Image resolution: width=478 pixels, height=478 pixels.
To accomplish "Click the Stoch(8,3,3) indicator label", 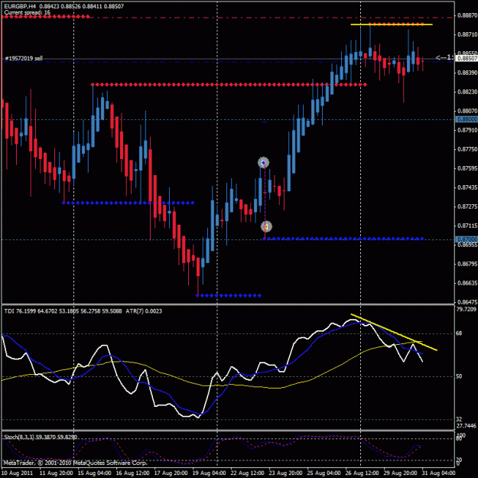I will click(41, 437).
